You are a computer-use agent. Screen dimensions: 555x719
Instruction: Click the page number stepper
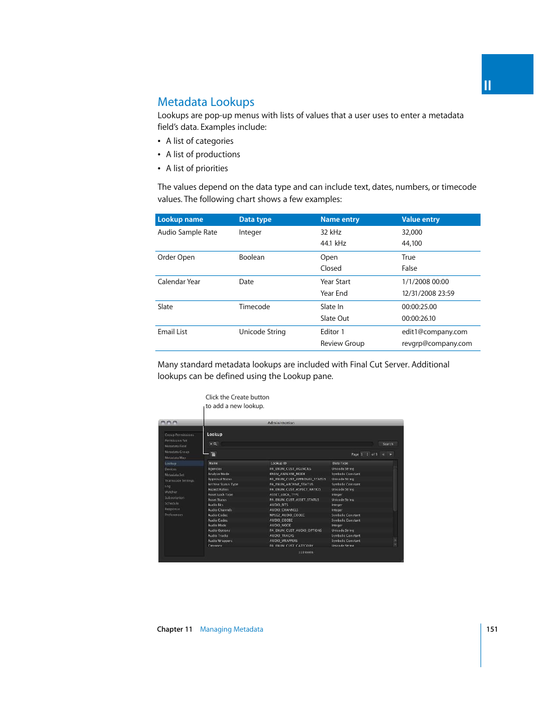pos(368,454)
